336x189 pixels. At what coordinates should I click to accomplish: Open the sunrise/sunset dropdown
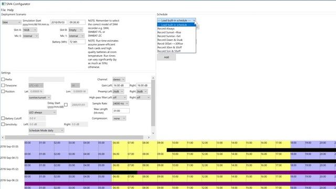point(40,98)
